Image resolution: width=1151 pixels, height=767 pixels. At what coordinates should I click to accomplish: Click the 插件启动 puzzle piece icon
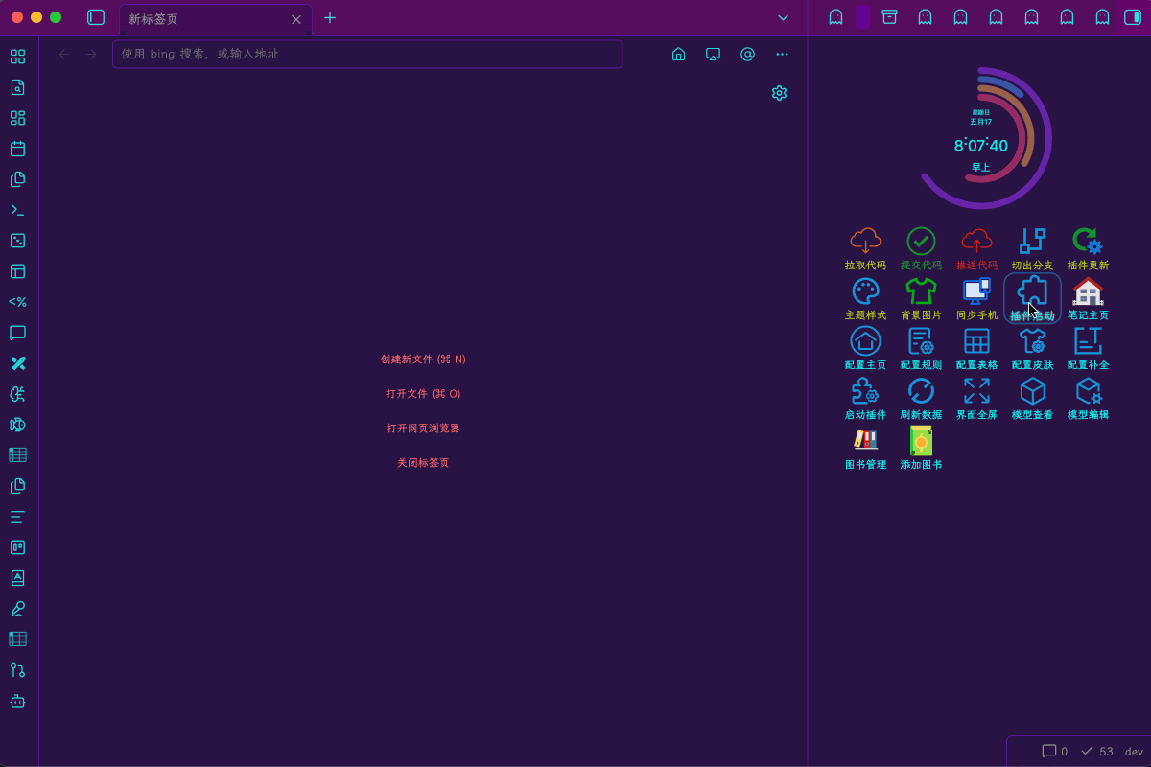click(1032, 291)
